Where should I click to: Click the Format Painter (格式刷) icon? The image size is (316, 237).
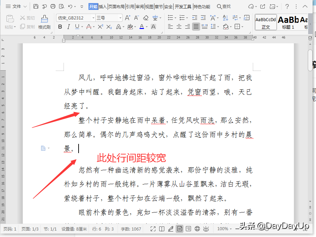click(44, 22)
